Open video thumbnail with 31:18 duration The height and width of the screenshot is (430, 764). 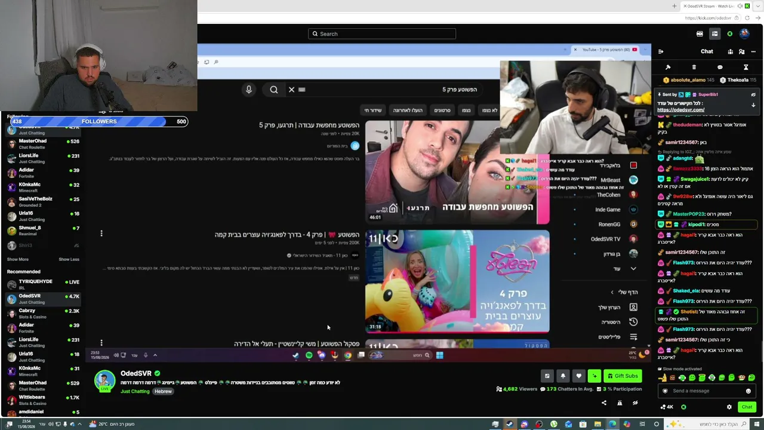[x=457, y=281]
